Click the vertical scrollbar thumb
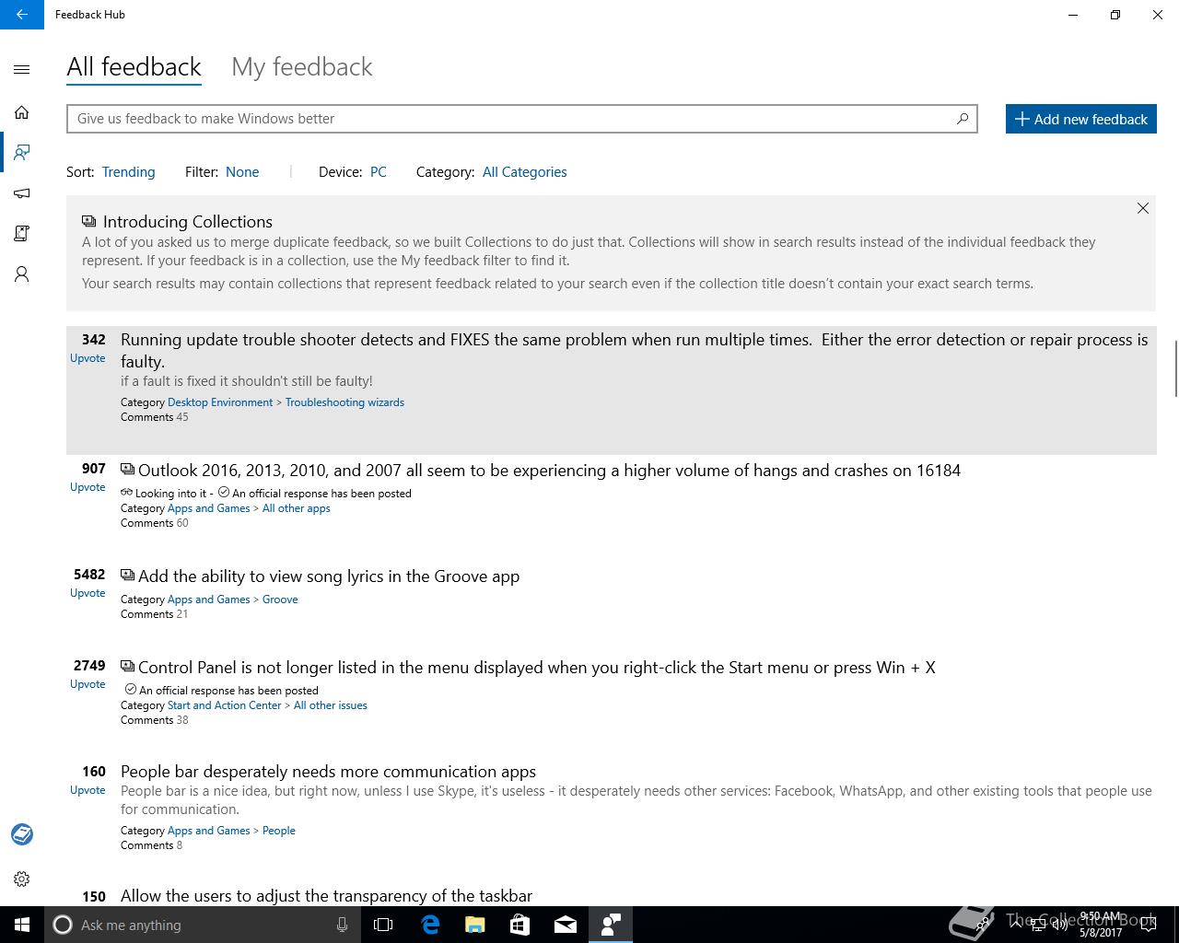Screen dimensions: 1179x943 [x=1175, y=368]
